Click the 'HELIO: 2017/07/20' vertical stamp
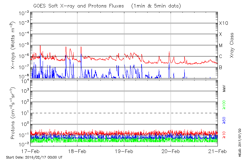 point(239,141)
